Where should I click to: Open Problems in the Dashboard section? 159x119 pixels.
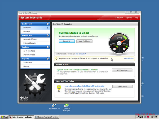[x=35, y=31]
